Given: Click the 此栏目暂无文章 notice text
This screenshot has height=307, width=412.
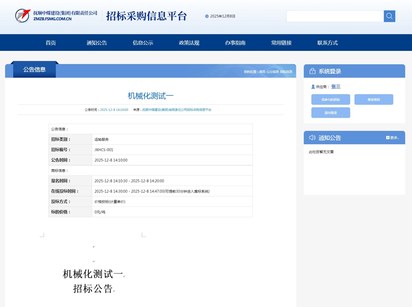Looking at the screenshot, I should pos(321,152).
